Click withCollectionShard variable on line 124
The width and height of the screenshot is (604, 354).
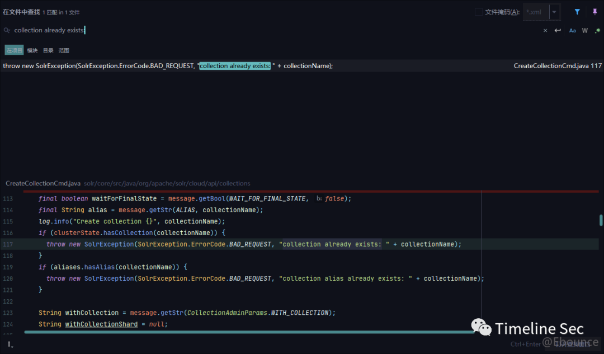click(x=101, y=324)
